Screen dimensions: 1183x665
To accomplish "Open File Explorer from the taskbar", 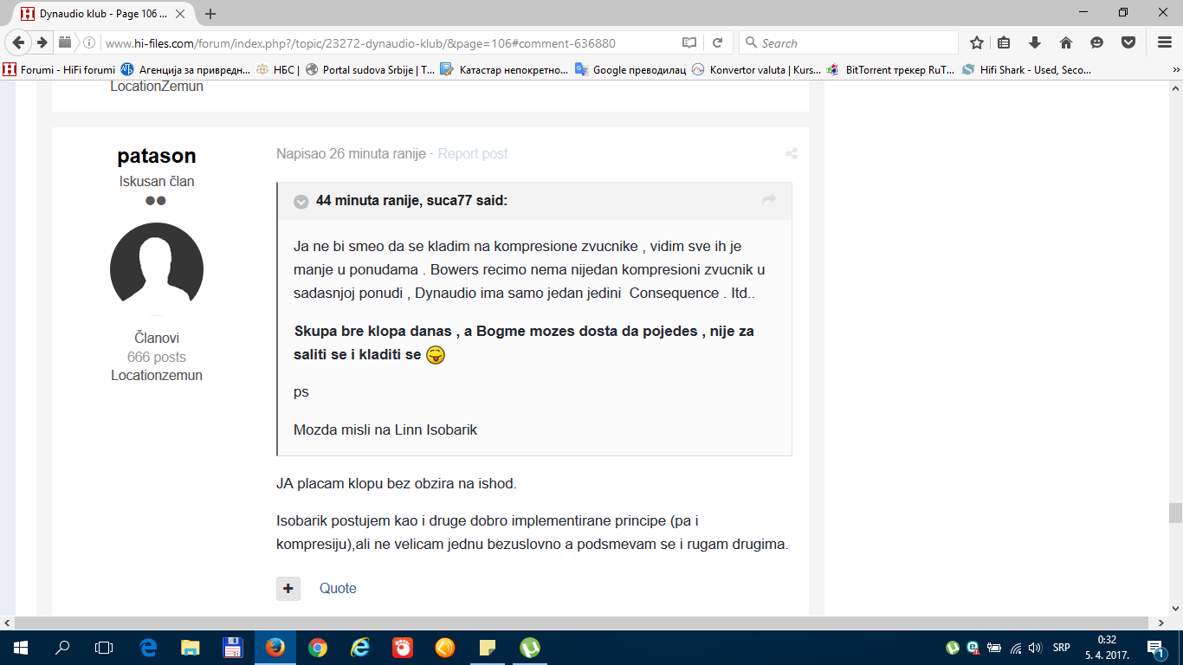I will pos(191,648).
